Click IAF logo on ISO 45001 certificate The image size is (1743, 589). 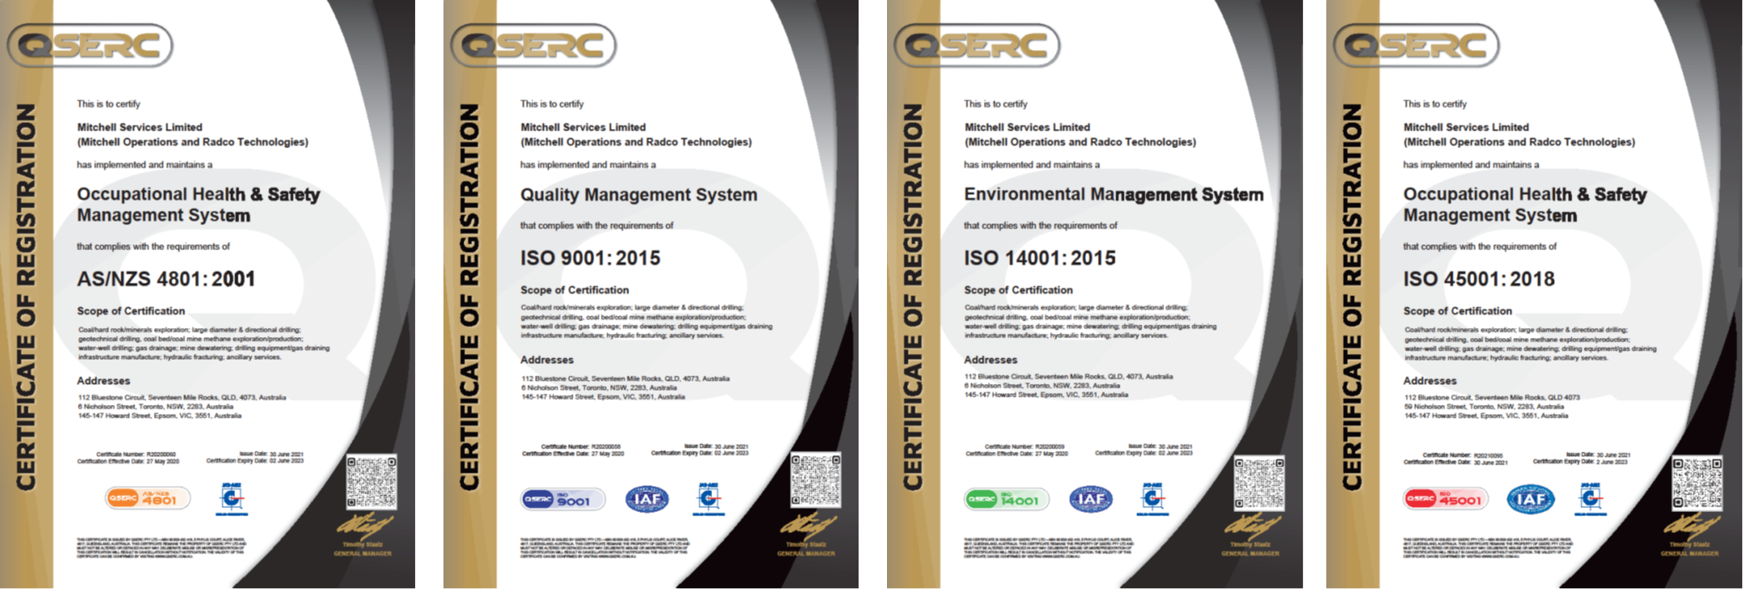[1530, 499]
